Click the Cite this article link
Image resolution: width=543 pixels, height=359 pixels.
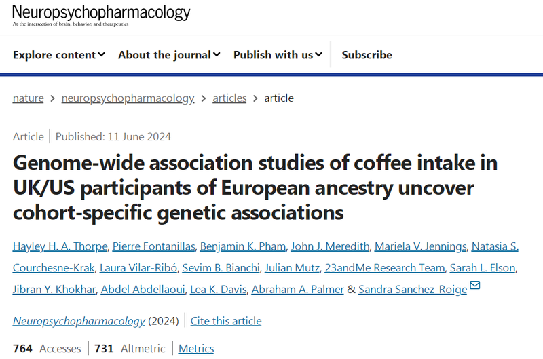pyautogui.click(x=226, y=320)
